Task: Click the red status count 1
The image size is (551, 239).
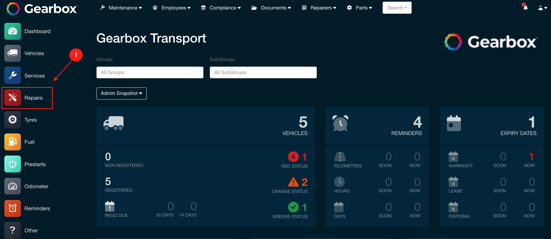Action: [304, 157]
